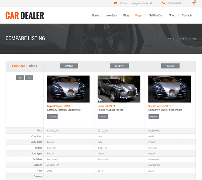The height and width of the screenshot is (180, 202).
Task: Select the SUV body type cell
Action: pos(119,142)
